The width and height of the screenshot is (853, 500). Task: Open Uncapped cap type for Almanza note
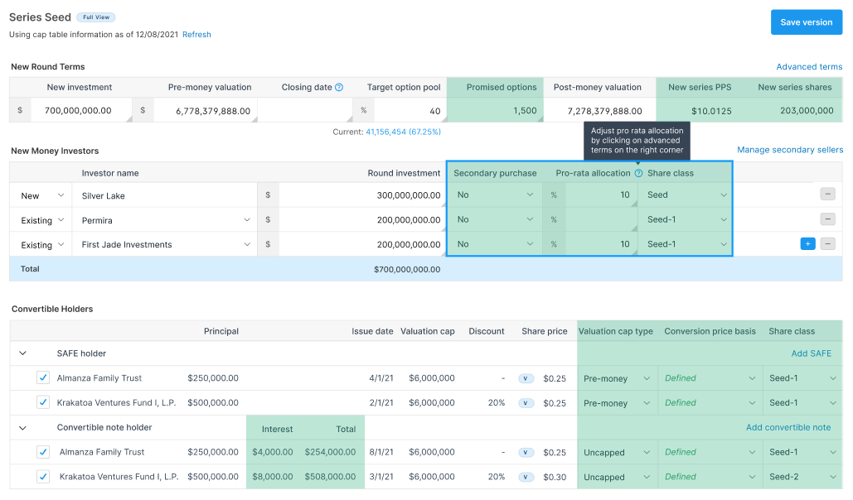coord(617,452)
